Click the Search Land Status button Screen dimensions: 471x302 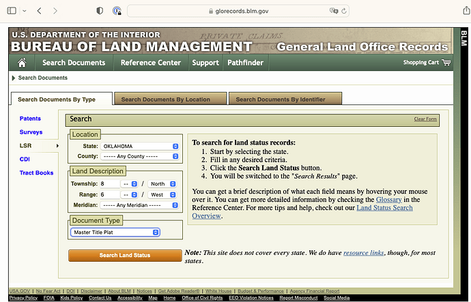click(125, 255)
